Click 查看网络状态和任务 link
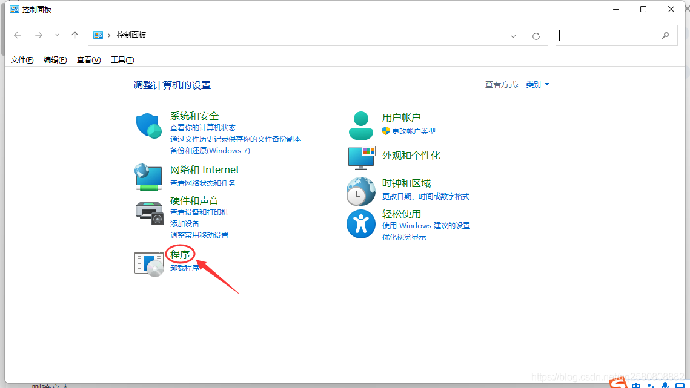 (203, 183)
